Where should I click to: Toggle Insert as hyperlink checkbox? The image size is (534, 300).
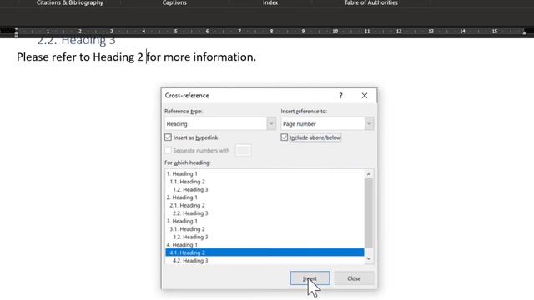click(x=168, y=137)
